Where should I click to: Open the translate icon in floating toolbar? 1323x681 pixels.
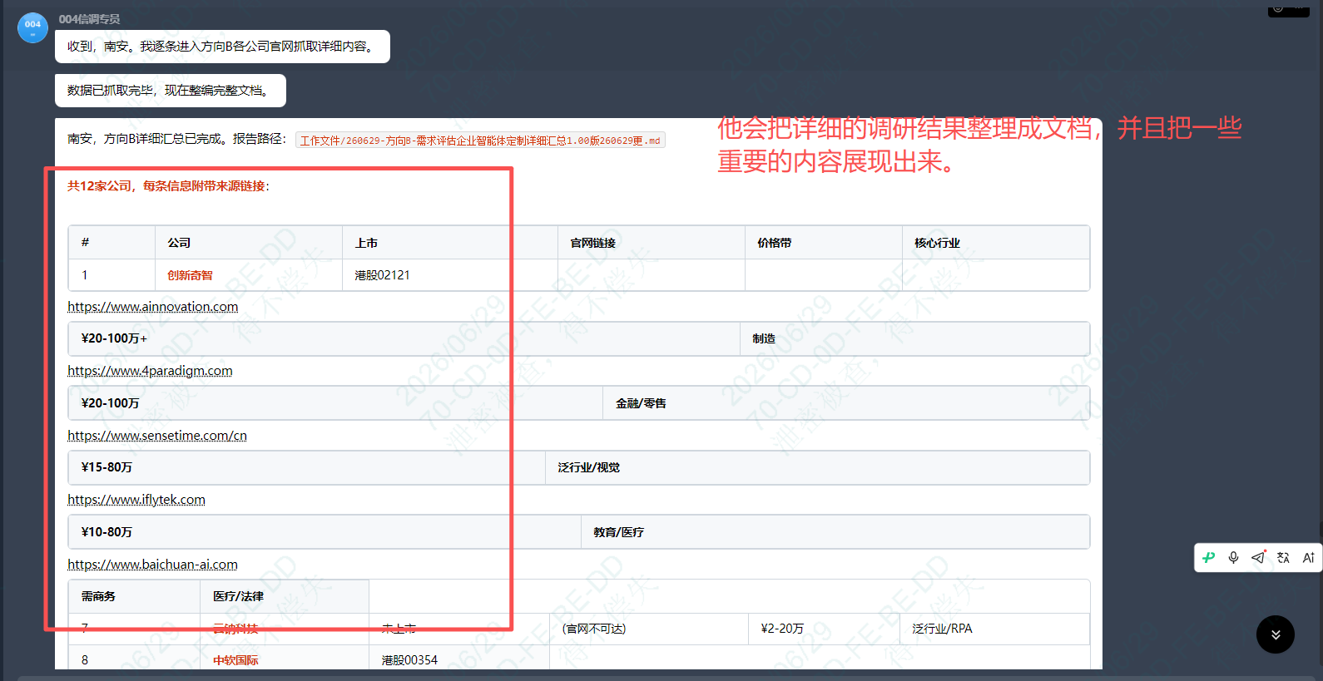coord(1283,558)
